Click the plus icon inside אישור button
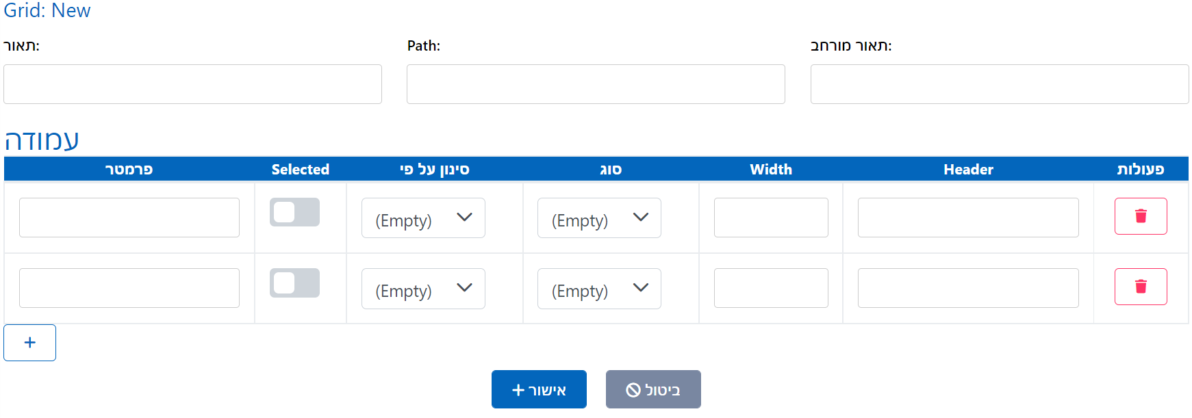Image resolution: width=1192 pixels, height=418 pixels. 517,389
